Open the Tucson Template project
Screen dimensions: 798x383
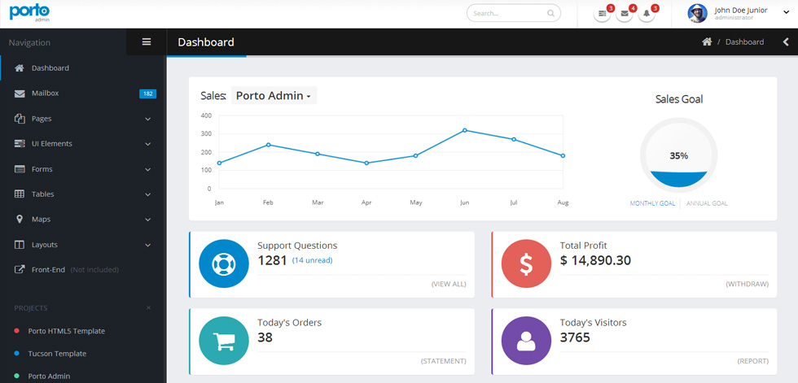pos(57,354)
